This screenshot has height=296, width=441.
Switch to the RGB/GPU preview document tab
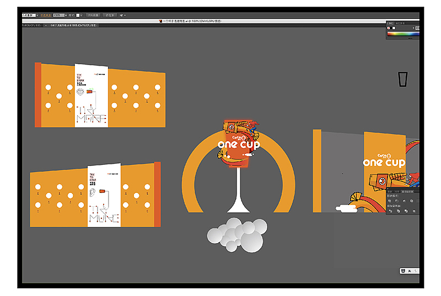(x=32, y=25)
